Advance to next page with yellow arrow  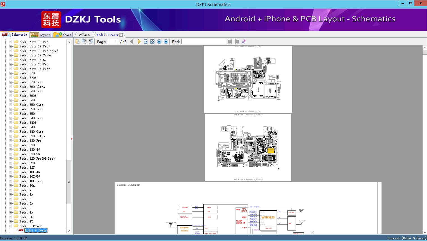pos(139,41)
